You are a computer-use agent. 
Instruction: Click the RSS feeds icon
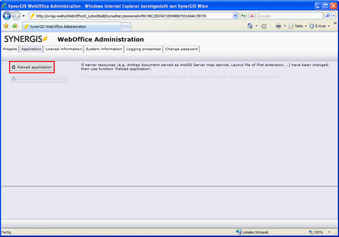[264, 26]
